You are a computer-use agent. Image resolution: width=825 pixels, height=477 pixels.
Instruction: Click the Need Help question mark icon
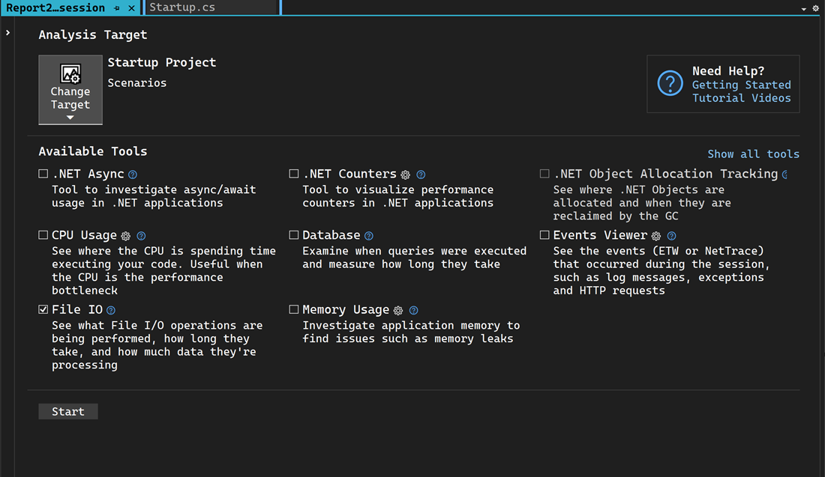[670, 84]
